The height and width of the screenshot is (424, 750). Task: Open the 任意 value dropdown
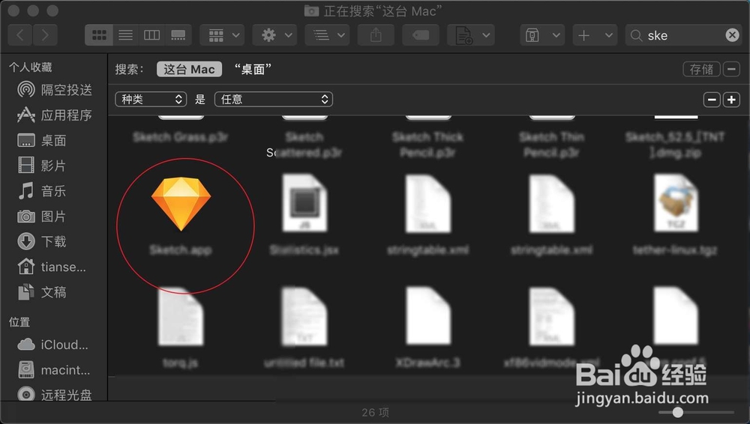(x=274, y=100)
